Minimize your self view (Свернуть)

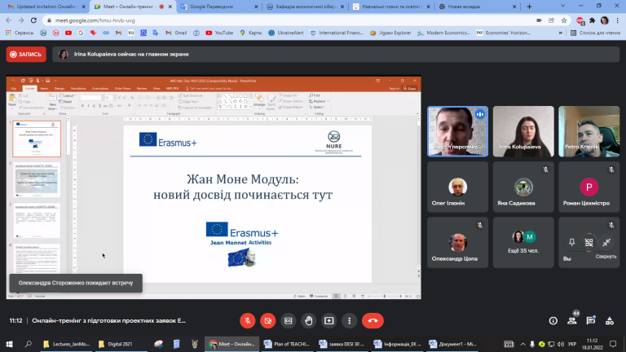click(x=606, y=242)
